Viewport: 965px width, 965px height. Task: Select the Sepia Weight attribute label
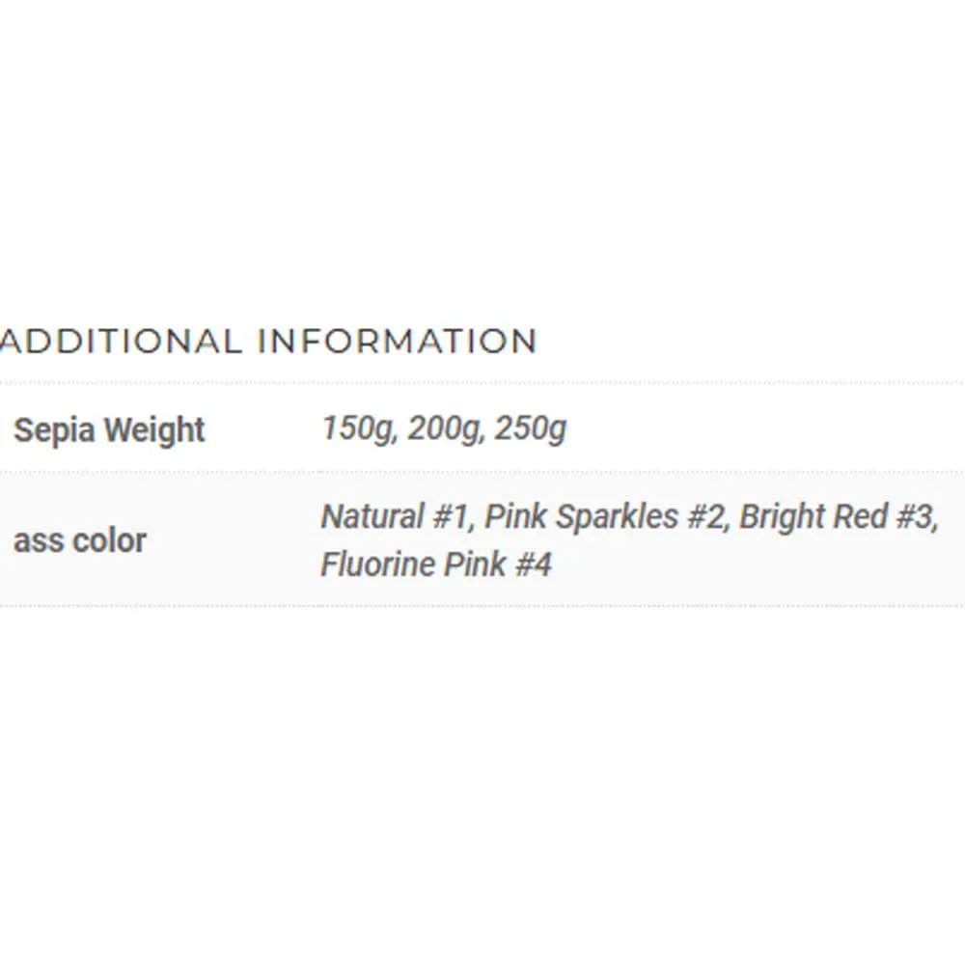[109, 429]
